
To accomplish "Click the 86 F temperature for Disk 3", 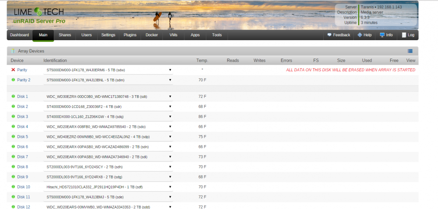I will [x=202, y=116].
